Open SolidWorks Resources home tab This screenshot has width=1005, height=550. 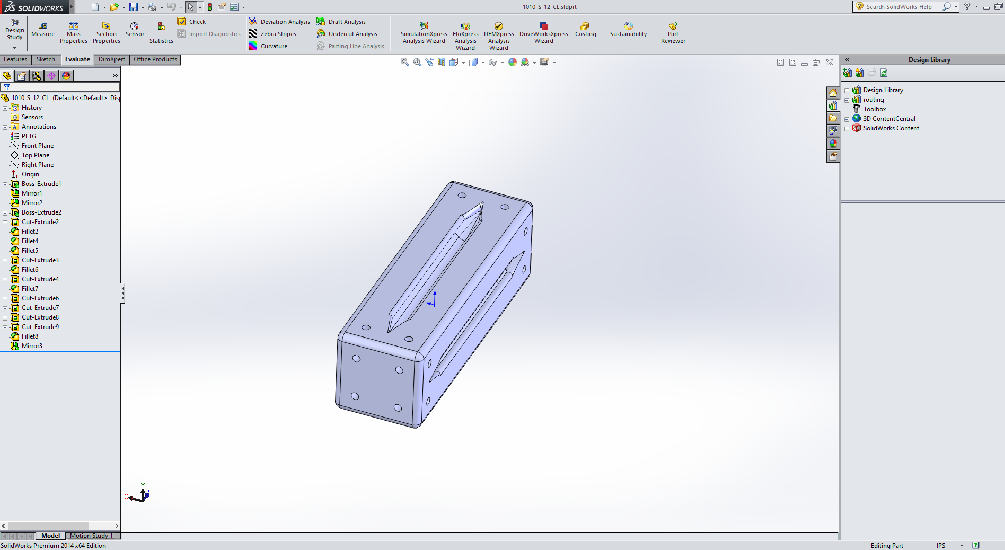(833, 93)
